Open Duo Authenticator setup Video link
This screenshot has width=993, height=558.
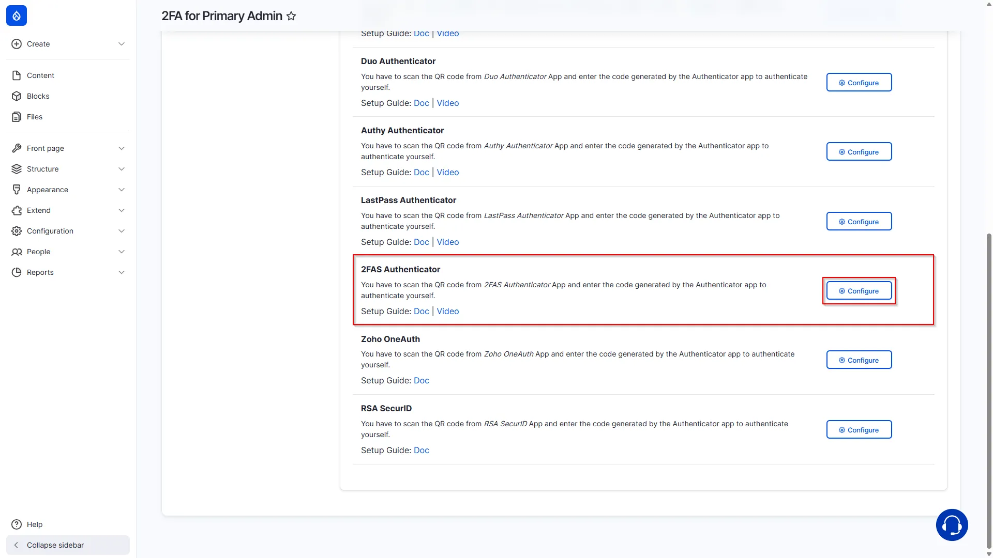coord(448,103)
